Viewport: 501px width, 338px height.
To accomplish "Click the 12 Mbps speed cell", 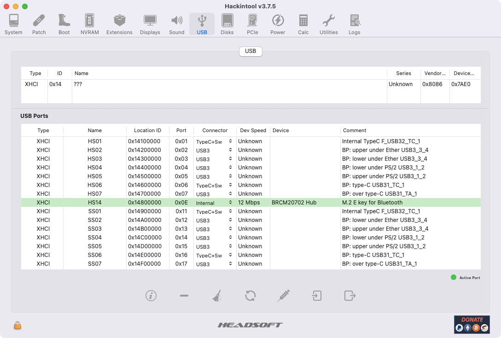I will 249,203.
